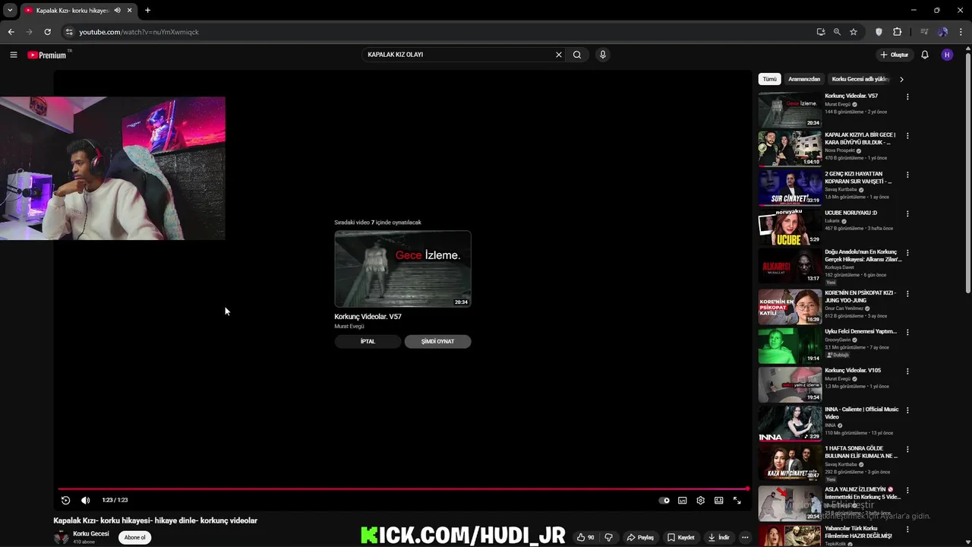Switch player to theater mode
The image size is (972, 547).
point(718,501)
